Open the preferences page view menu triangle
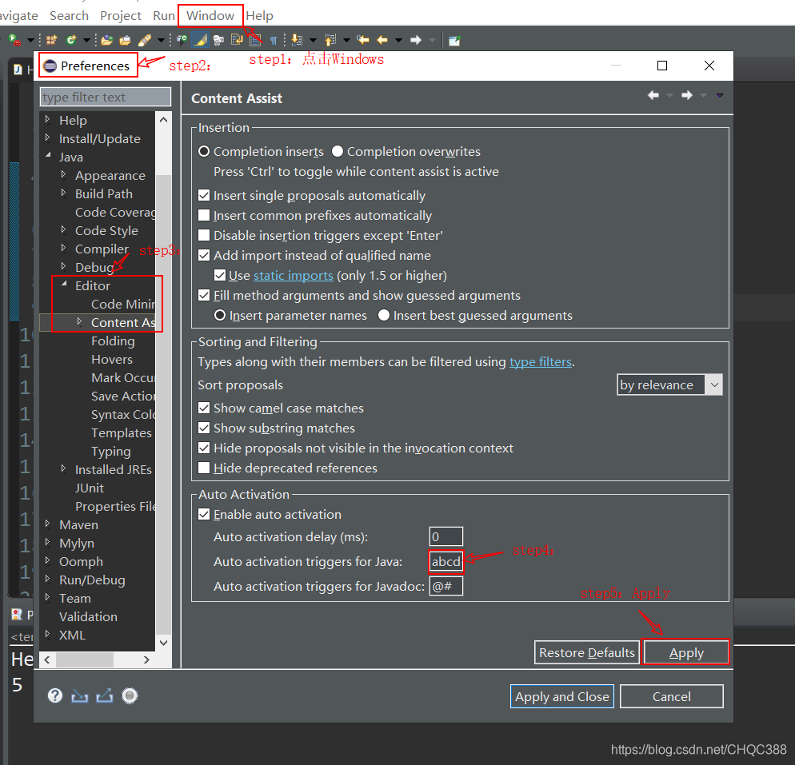Viewport: 795px width, 765px height. tap(720, 95)
